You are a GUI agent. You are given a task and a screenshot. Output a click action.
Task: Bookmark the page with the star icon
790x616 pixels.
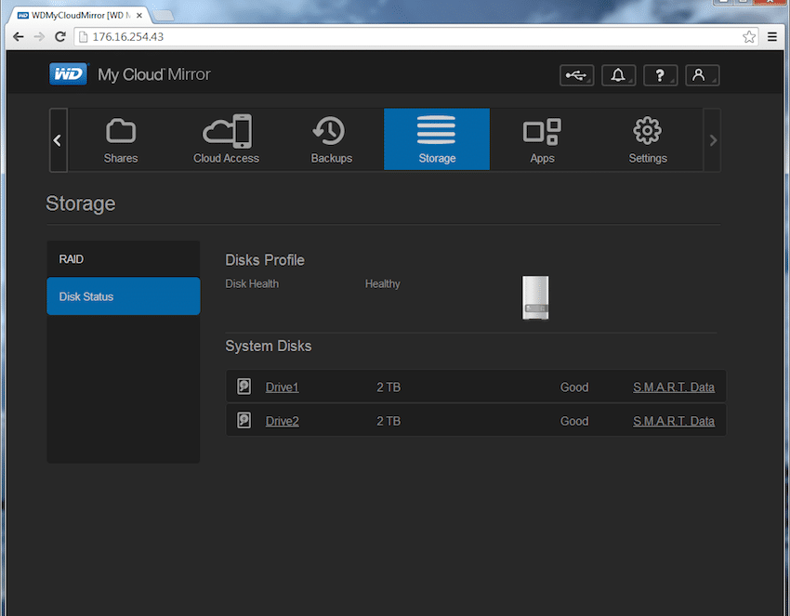tap(749, 37)
